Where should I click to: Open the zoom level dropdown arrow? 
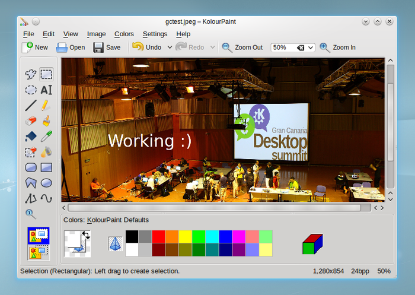tap(311, 47)
